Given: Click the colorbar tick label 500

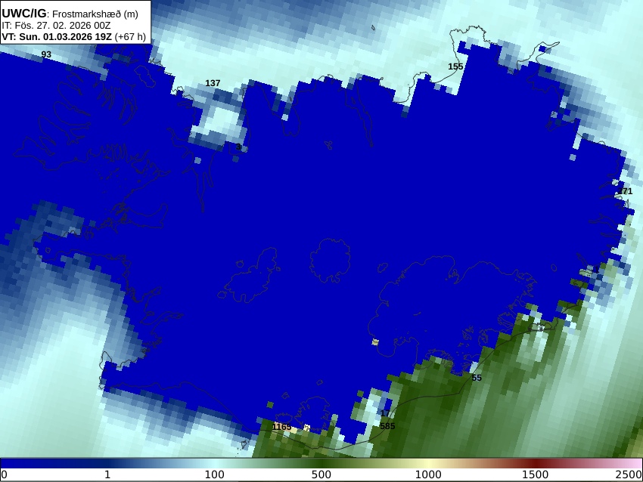Looking at the screenshot, I should [x=321, y=475].
